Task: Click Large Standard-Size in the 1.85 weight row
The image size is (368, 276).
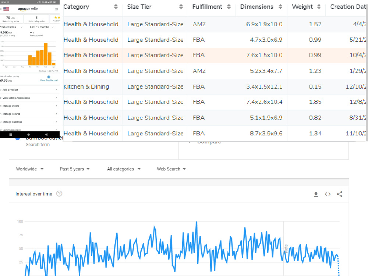Action: point(155,102)
